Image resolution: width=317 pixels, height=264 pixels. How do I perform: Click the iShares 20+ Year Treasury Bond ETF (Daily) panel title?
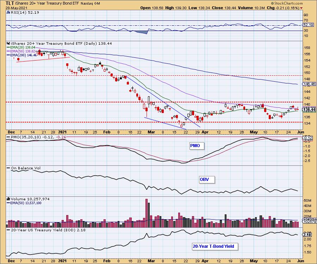click(x=61, y=43)
